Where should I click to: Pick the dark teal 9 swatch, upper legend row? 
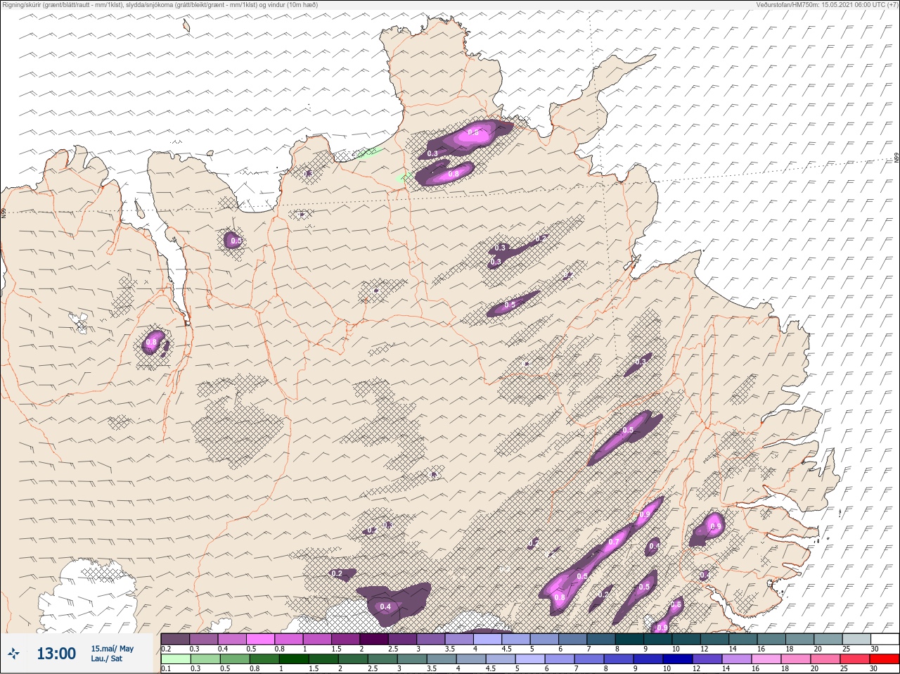(658, 639)
